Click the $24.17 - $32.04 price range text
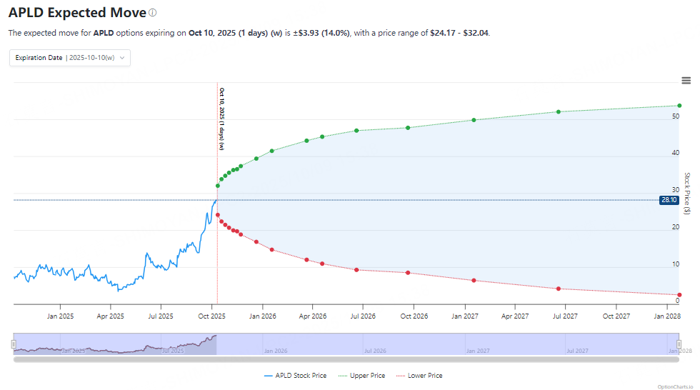This screenshot has height=390, width=700. pyautogui.click(x=459, y=33)
